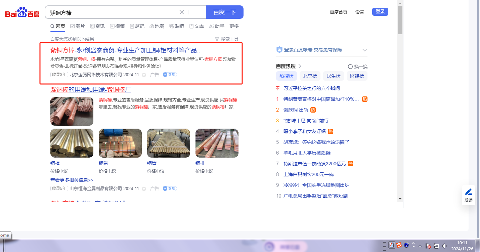Open hot topic 广电总局出手整治"霸总"微短剧

(316, 196)
